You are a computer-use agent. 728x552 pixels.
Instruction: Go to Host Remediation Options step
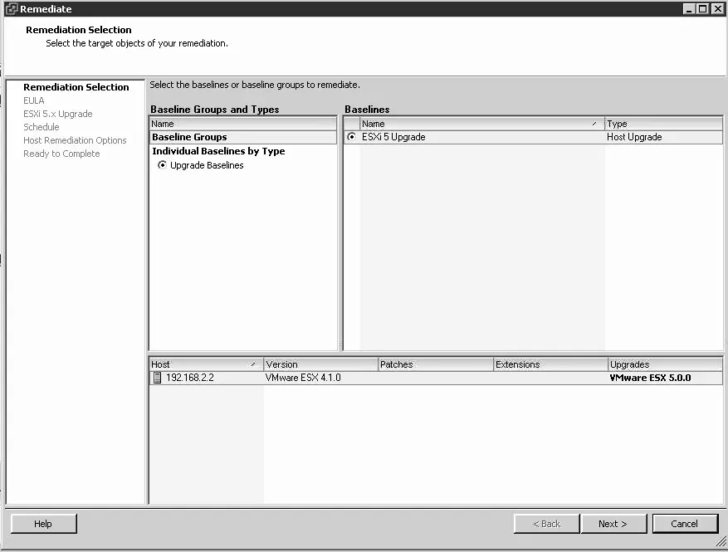pyautogui.click(x=75, y=140)
